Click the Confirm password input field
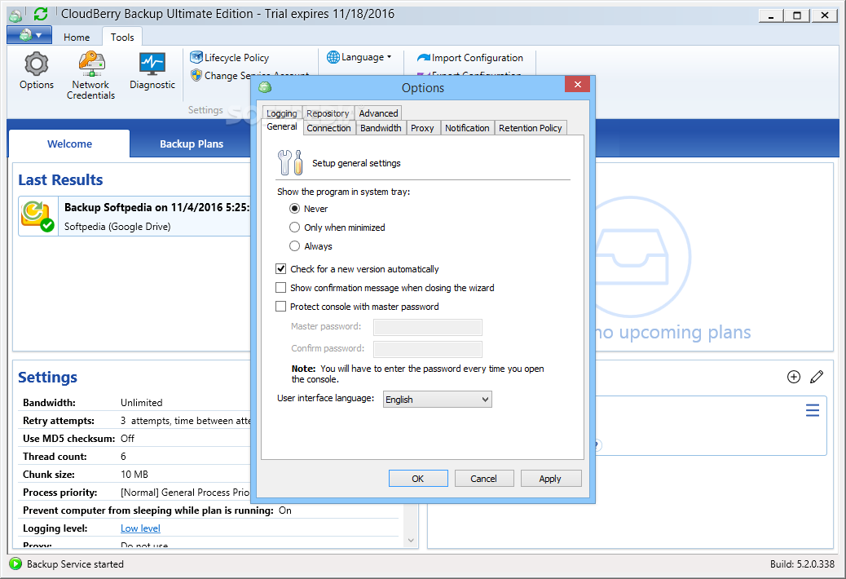The height and width of the screenshot is (579, 846). pos(427,348)
